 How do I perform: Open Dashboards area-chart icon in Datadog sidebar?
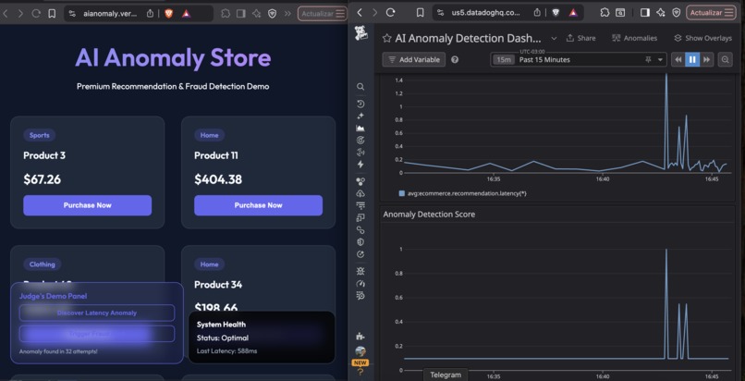360,129
